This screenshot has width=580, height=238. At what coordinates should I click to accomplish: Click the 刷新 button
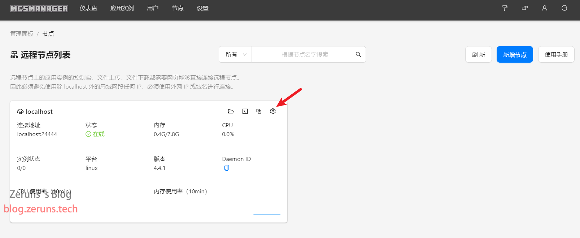479,54
